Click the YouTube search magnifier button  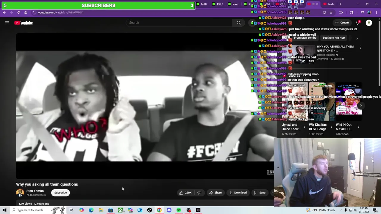click(239, 23)
